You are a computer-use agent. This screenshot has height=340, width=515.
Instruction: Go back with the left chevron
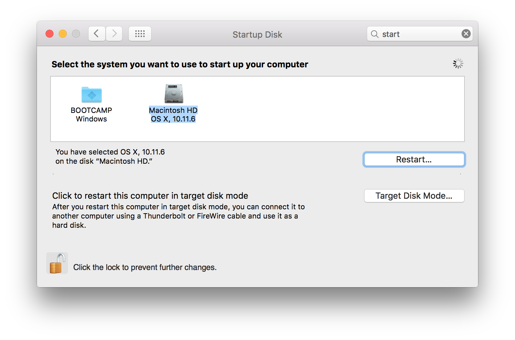(97, 34)
